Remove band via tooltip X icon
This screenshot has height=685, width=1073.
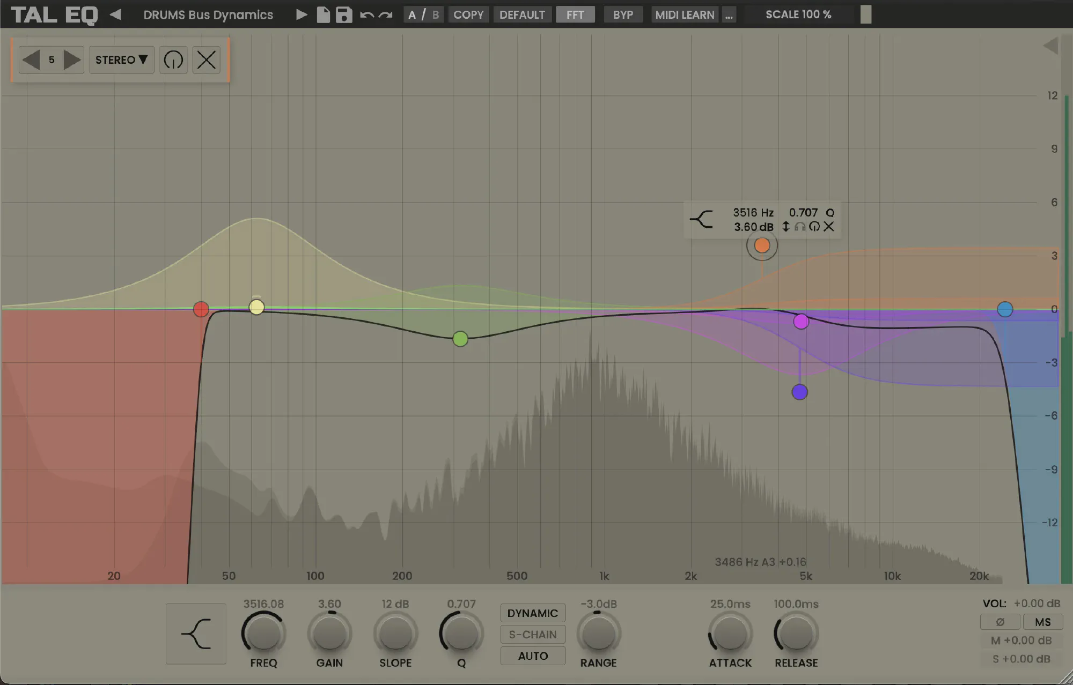[x=829, y=227]
